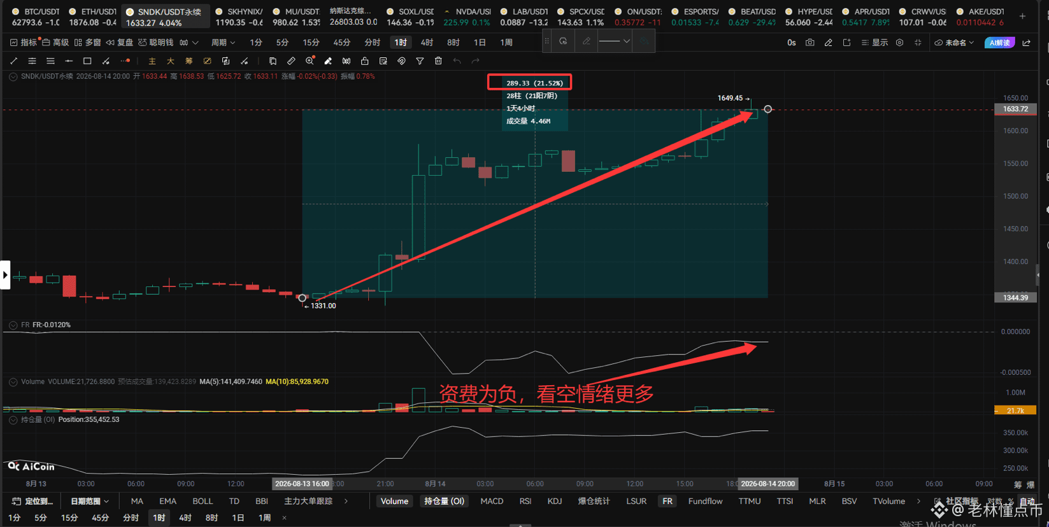Open chart settings hexagon icon
The width and height of the screenshot is (1049, 527).
coord(899,43)
